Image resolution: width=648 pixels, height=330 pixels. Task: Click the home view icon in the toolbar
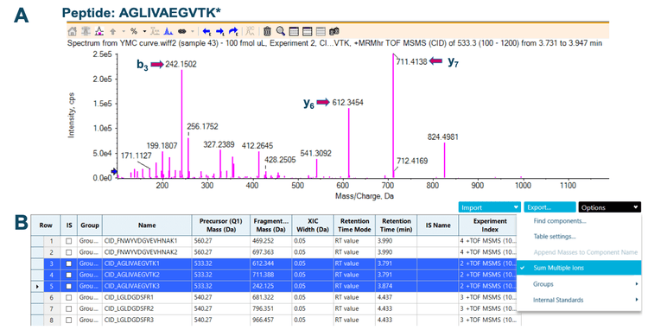73,31
